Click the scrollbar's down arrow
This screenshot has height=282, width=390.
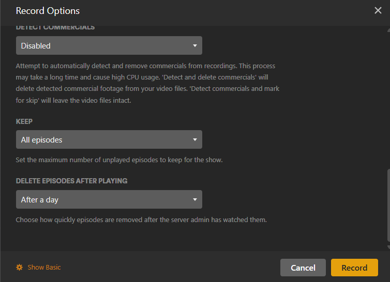388,247
